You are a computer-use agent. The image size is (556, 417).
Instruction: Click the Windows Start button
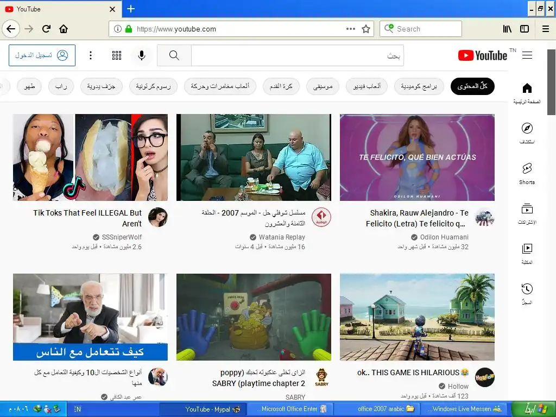point(534,409)
